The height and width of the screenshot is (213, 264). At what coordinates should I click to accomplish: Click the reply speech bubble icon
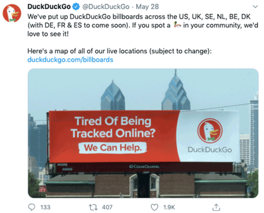pyautogui.click(x=31, y=207)
